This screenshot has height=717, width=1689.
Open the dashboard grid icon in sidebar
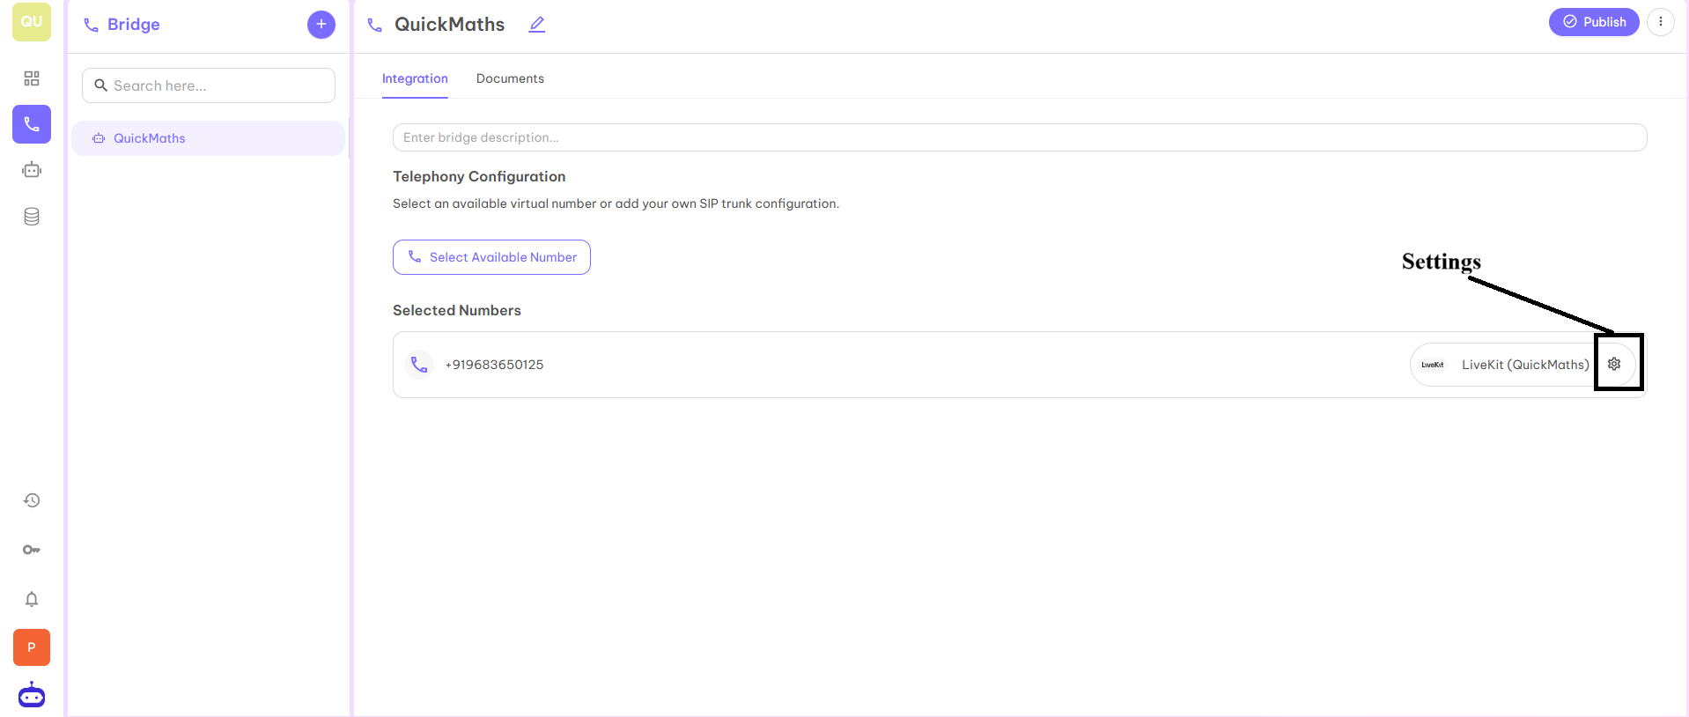32,78
